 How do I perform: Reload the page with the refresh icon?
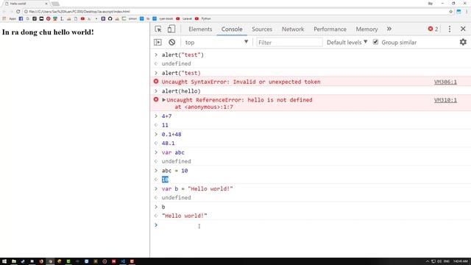click(x=18, y=12)
